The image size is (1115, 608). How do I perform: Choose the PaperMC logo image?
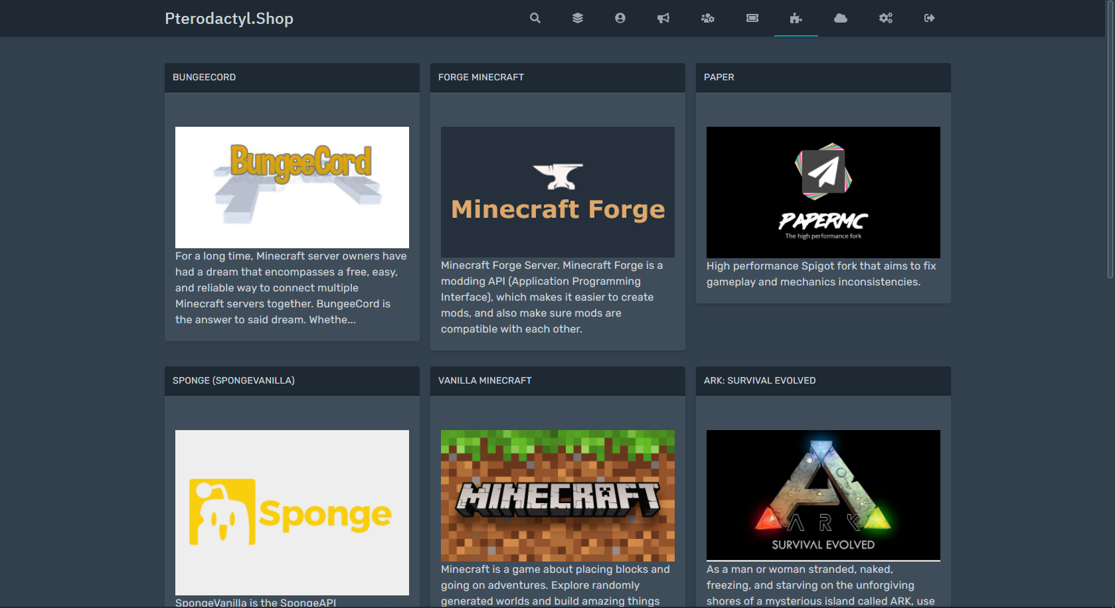point(823,192)
